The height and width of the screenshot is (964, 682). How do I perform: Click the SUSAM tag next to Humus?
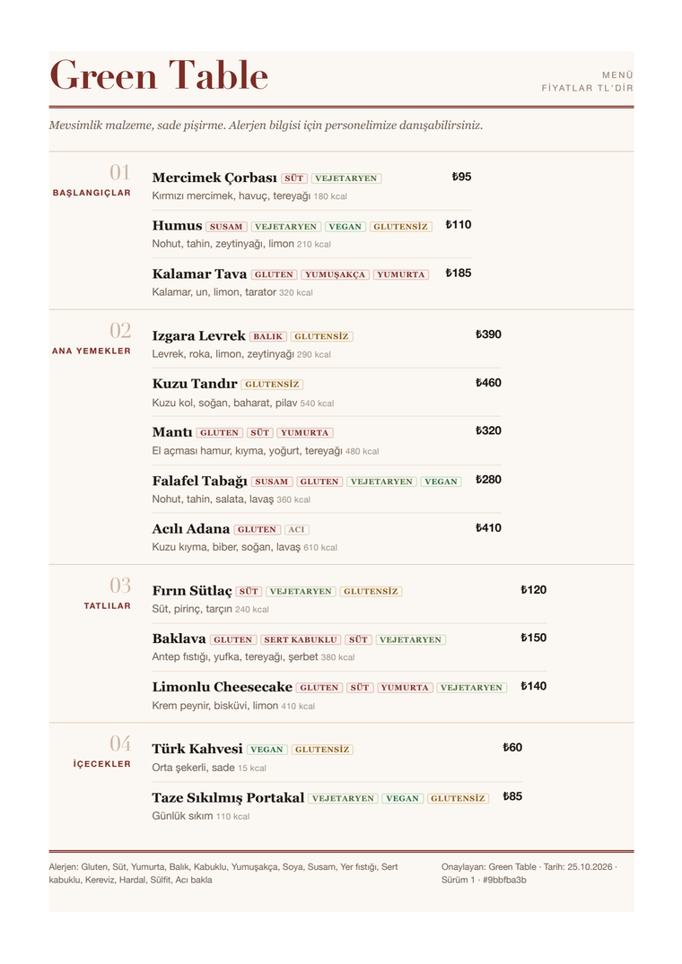click(x=226, y=227)
